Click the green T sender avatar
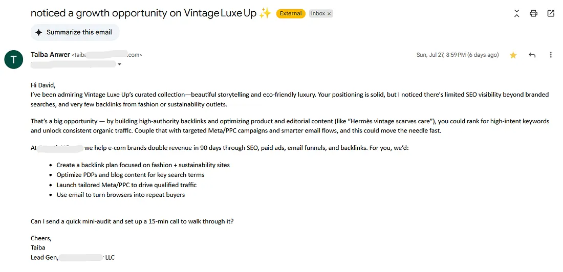The image size is (563, 272). click(x=13, y=60)
